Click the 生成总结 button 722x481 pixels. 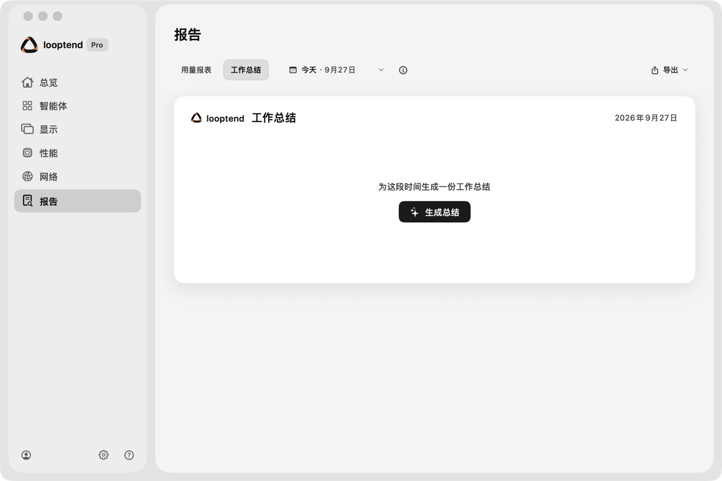435,212
